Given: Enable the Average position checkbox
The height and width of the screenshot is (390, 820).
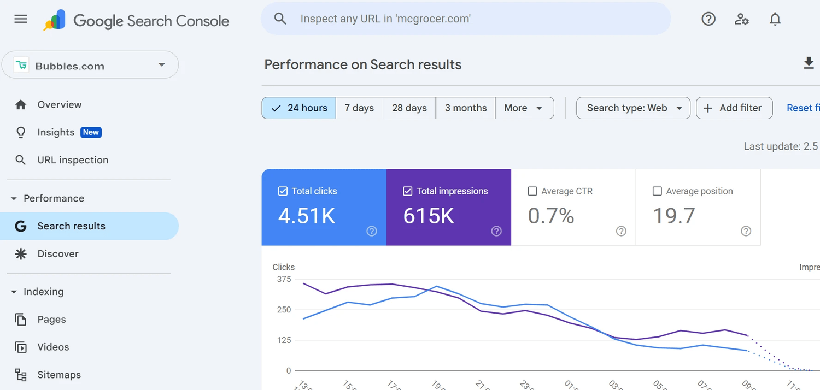Looking at the screenshot, I should [x=658, y=191].
